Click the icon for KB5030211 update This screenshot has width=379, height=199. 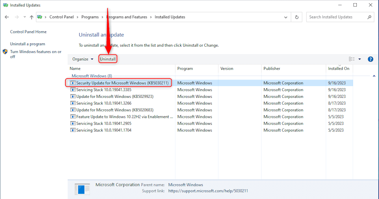click(73, 83)
